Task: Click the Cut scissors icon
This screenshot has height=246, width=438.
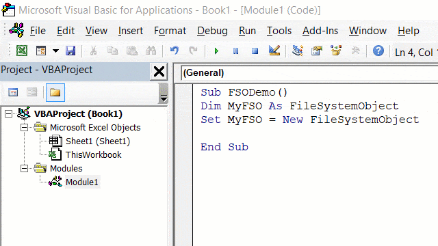Action: pos(93,51)
